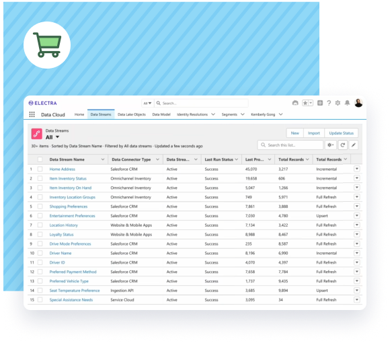Open row actions for Seat Temperature Preference
The width and height of the screenshot is (390, 343).
point(357,291)
